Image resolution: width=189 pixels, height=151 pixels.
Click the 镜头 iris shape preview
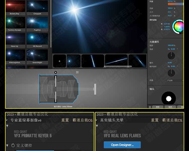169,98
